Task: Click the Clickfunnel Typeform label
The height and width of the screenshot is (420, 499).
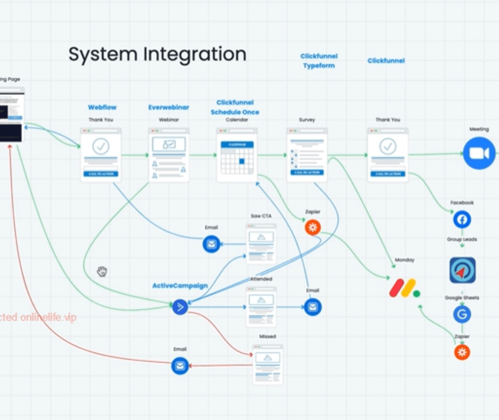Action: click(319, 61)
